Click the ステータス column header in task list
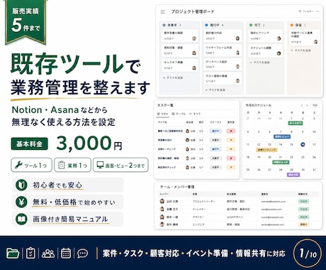This screenshot has height=270, width=326. click(215, 122)
